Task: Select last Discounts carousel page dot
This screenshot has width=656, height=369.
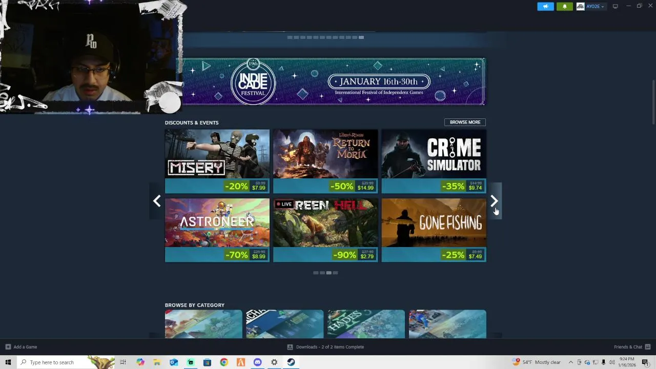Action: (335, 273)
